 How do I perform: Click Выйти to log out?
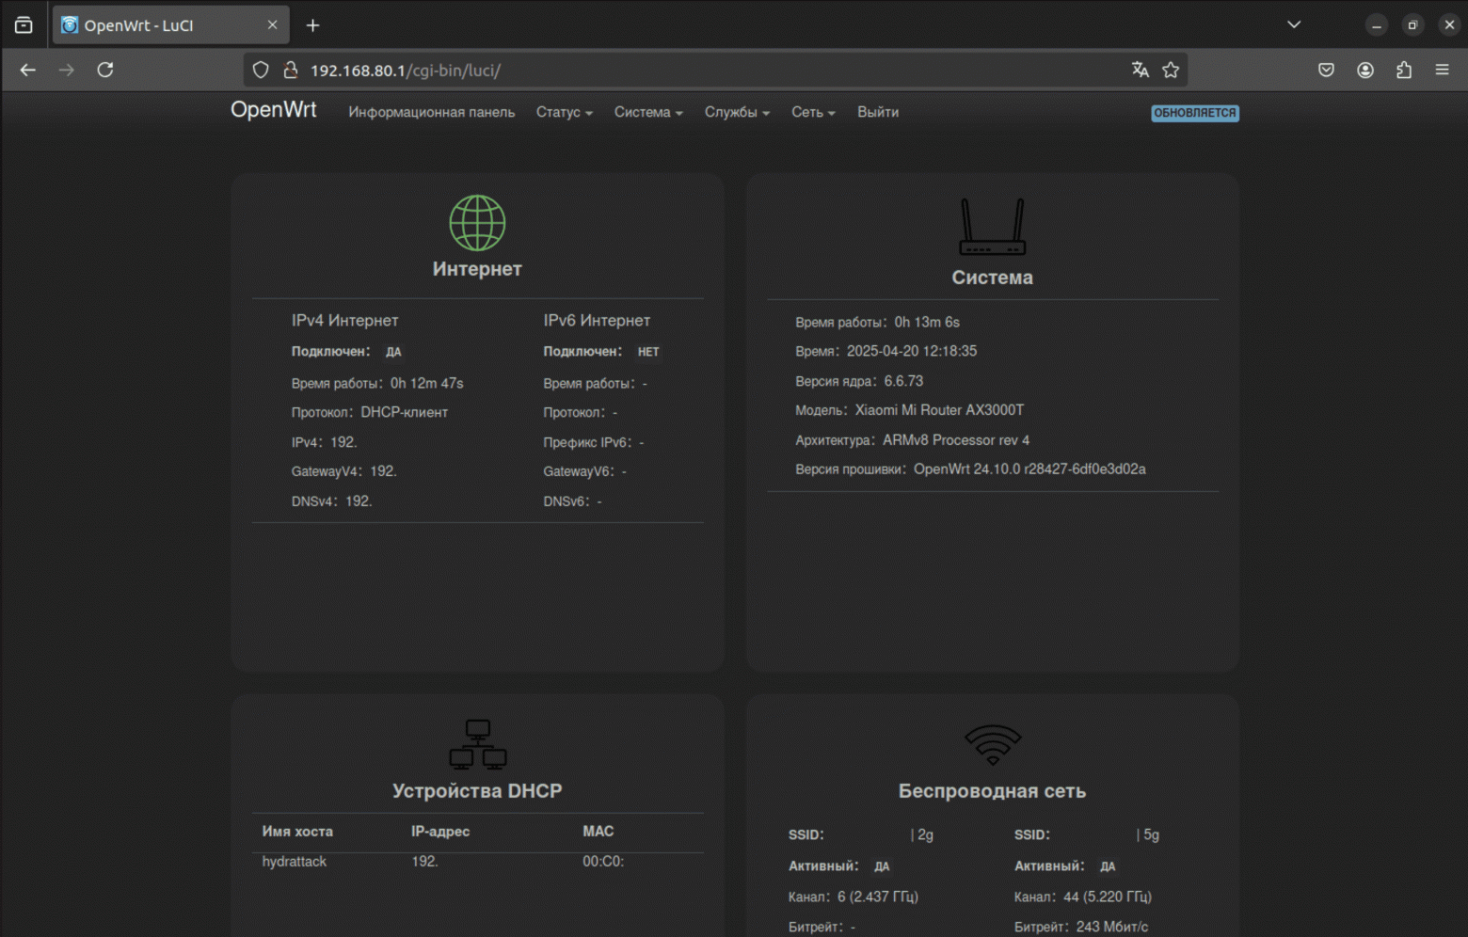(x=877, y=112)
